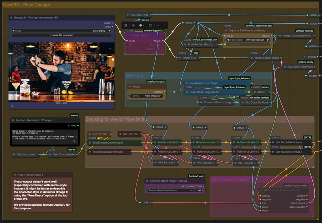Click the trash icon in node toolbar
Image resolution: width=322 pixels, height=223 pixels.
coord(126,25)
